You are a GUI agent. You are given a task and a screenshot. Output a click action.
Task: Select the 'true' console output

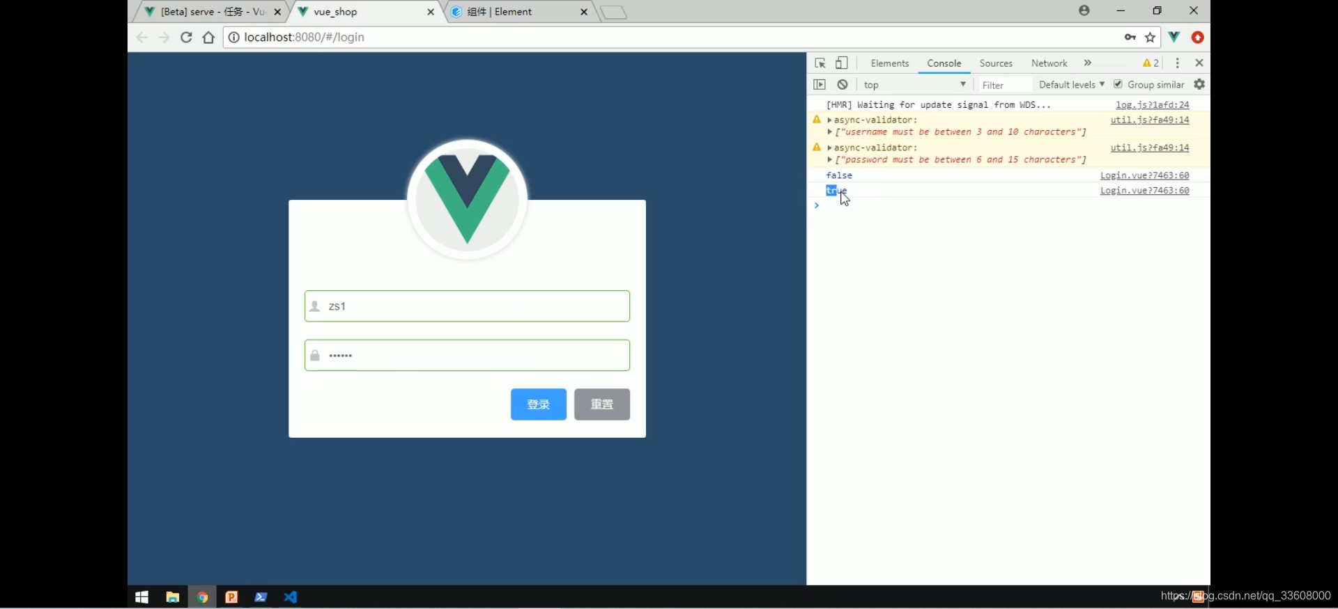pyautogui.click(x=836, y=191)
